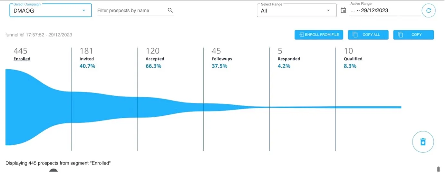Click the caret arrow of Select Campaign
The height and width of the screenshot is (173, 446).
point(84,10)
